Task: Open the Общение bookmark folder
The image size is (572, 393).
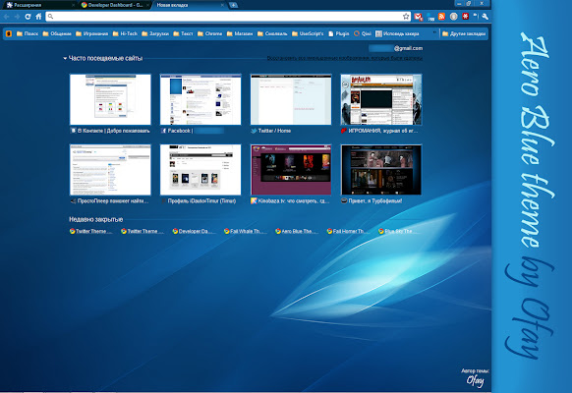Action: (x=57, y=34)
